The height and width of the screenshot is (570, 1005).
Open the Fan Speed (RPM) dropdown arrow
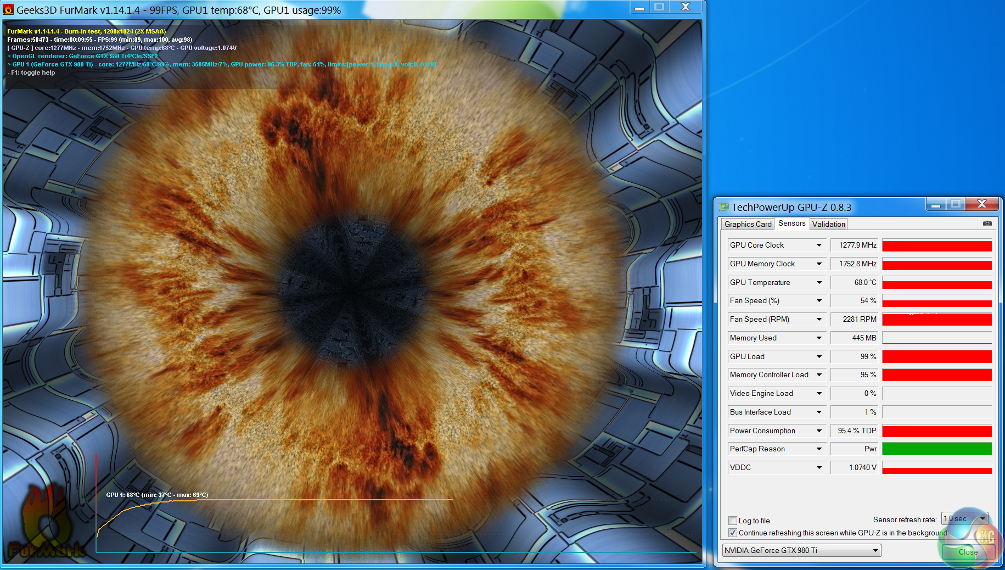click(x=819, y=320)
